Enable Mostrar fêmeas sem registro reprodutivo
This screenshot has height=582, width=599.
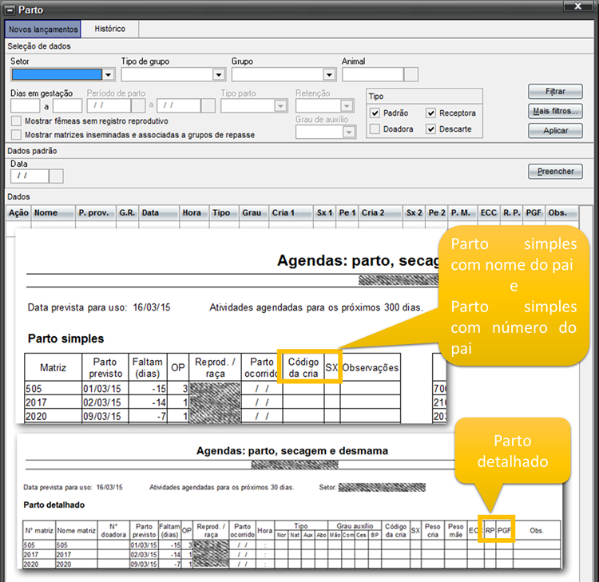[16, 121]
